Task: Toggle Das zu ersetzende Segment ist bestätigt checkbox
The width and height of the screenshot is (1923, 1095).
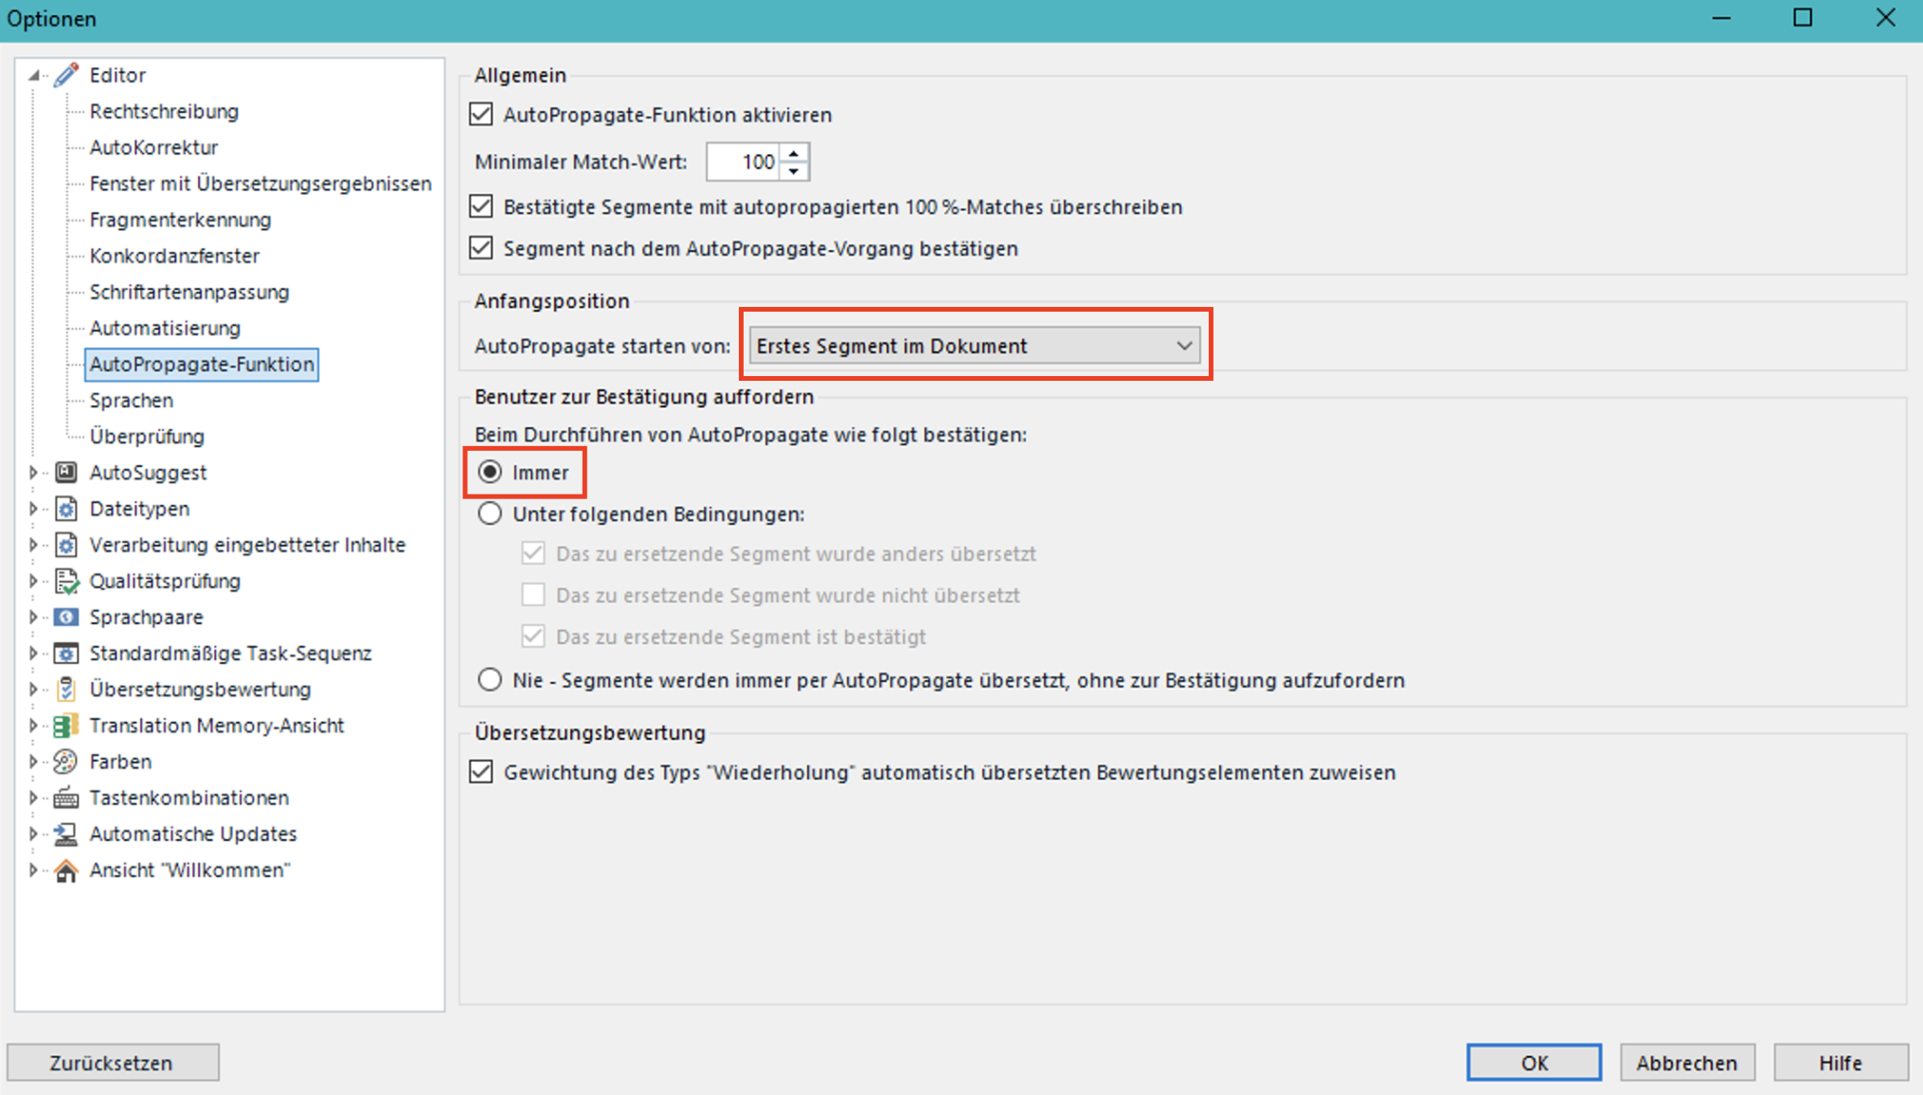Action: 533,637
